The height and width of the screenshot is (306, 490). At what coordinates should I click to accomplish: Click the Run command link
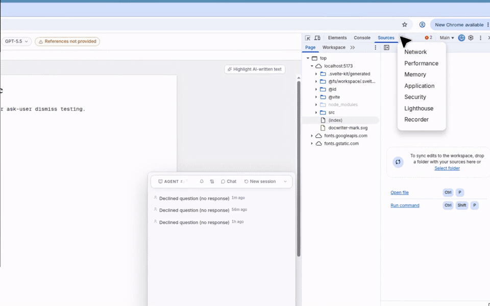405,206
